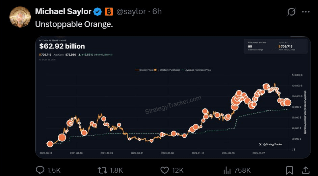Open Michael Saylor's profile picture
318x176 pixels.
(x=20, y=17)
